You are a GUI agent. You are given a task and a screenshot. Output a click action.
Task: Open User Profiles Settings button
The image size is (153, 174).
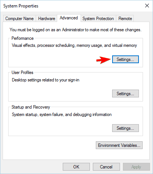(126, 94)
